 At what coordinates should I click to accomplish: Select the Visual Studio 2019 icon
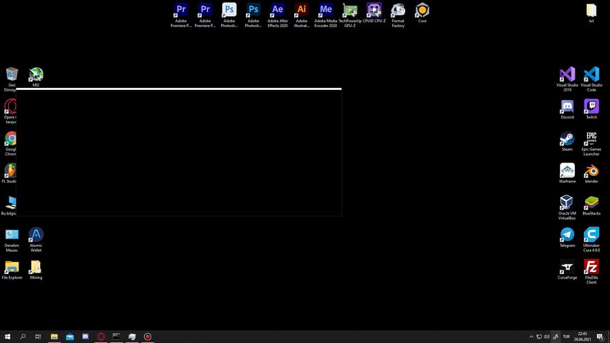(567, 79)
